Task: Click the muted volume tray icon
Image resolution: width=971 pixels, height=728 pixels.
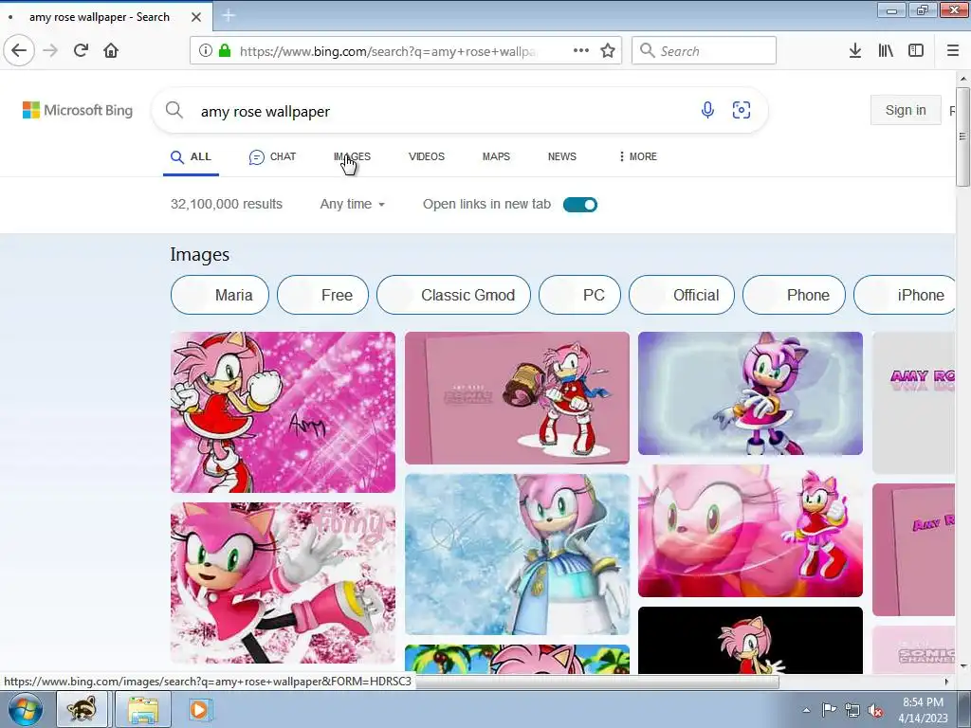Action: point(875,710)
